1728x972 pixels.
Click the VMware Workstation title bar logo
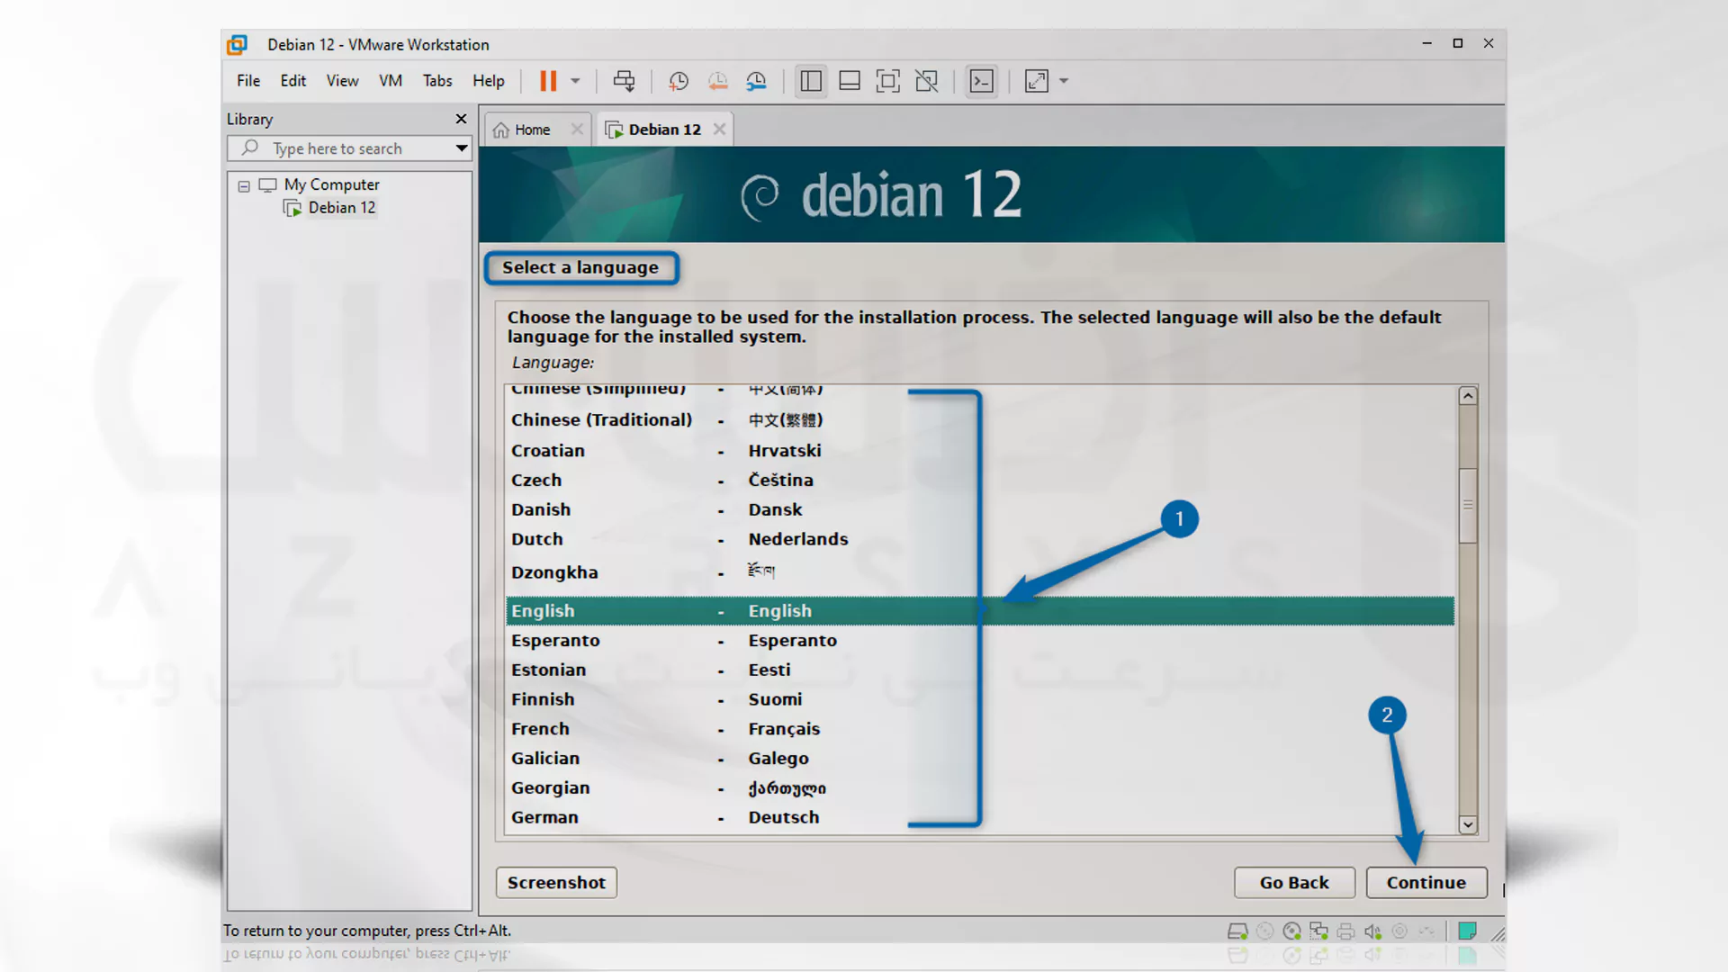238,45
